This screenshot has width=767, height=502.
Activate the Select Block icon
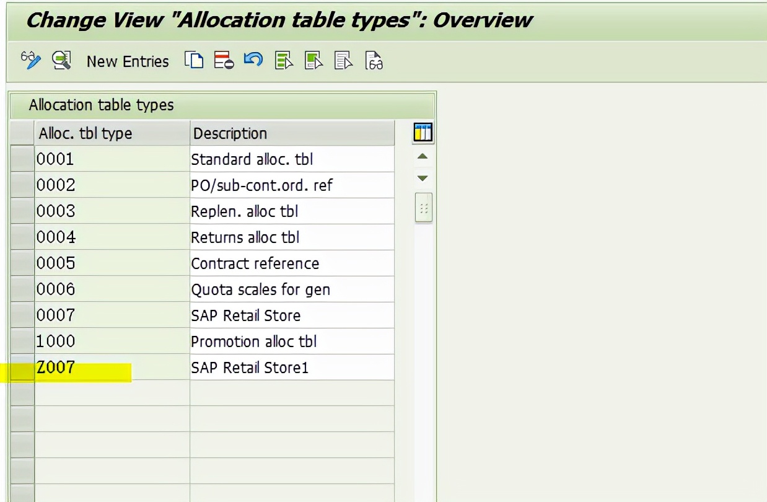pos(313,60)
